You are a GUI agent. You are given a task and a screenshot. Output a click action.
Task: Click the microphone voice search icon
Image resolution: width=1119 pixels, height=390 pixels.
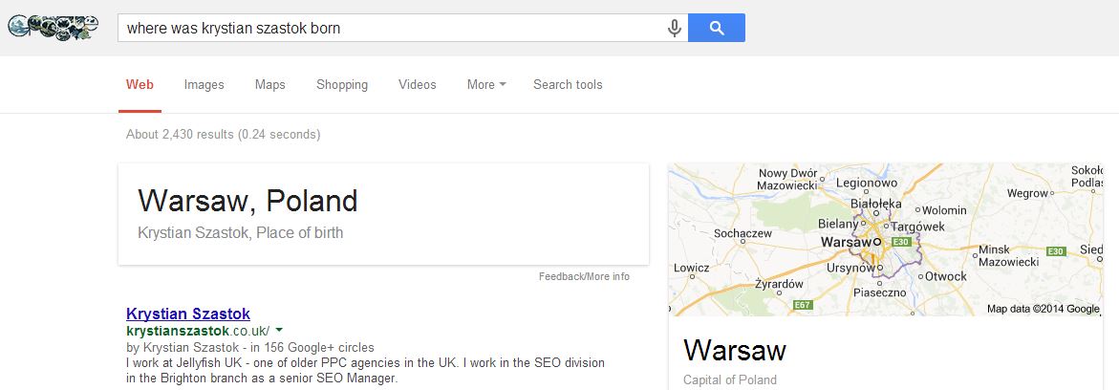[675, 28]
